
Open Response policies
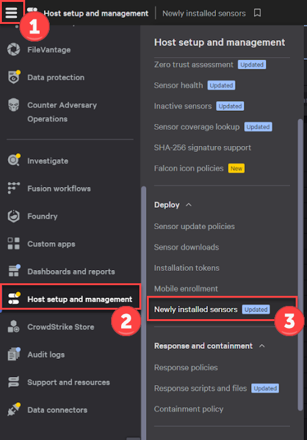click(x=186, y=368)
